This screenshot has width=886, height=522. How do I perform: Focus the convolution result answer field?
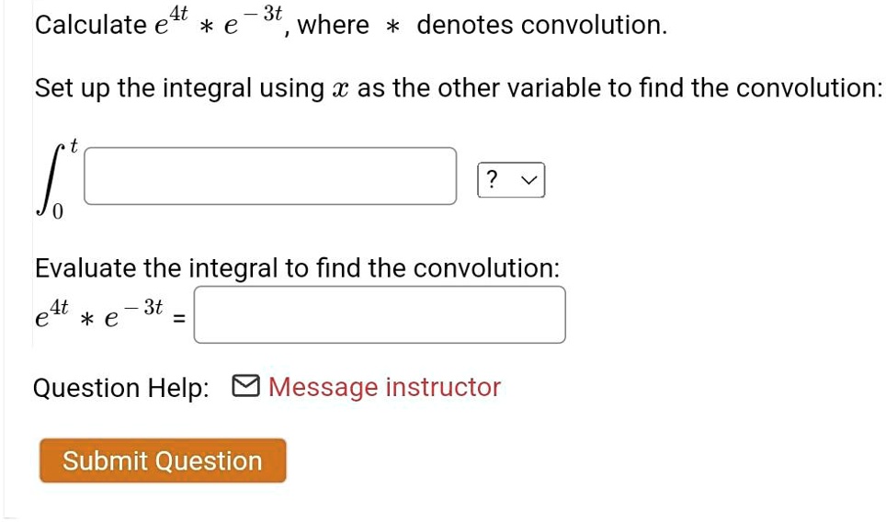pyautogui.click(x=380, y=314)
